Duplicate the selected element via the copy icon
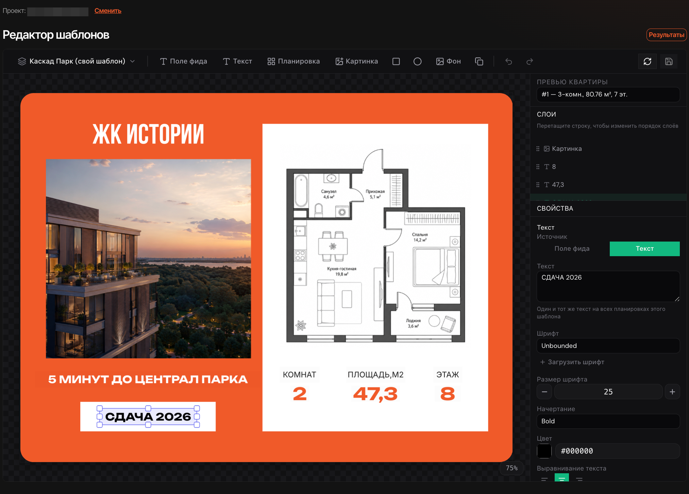Image resolution: width=689 pixels, height=494 pixels. coord(479,61)
